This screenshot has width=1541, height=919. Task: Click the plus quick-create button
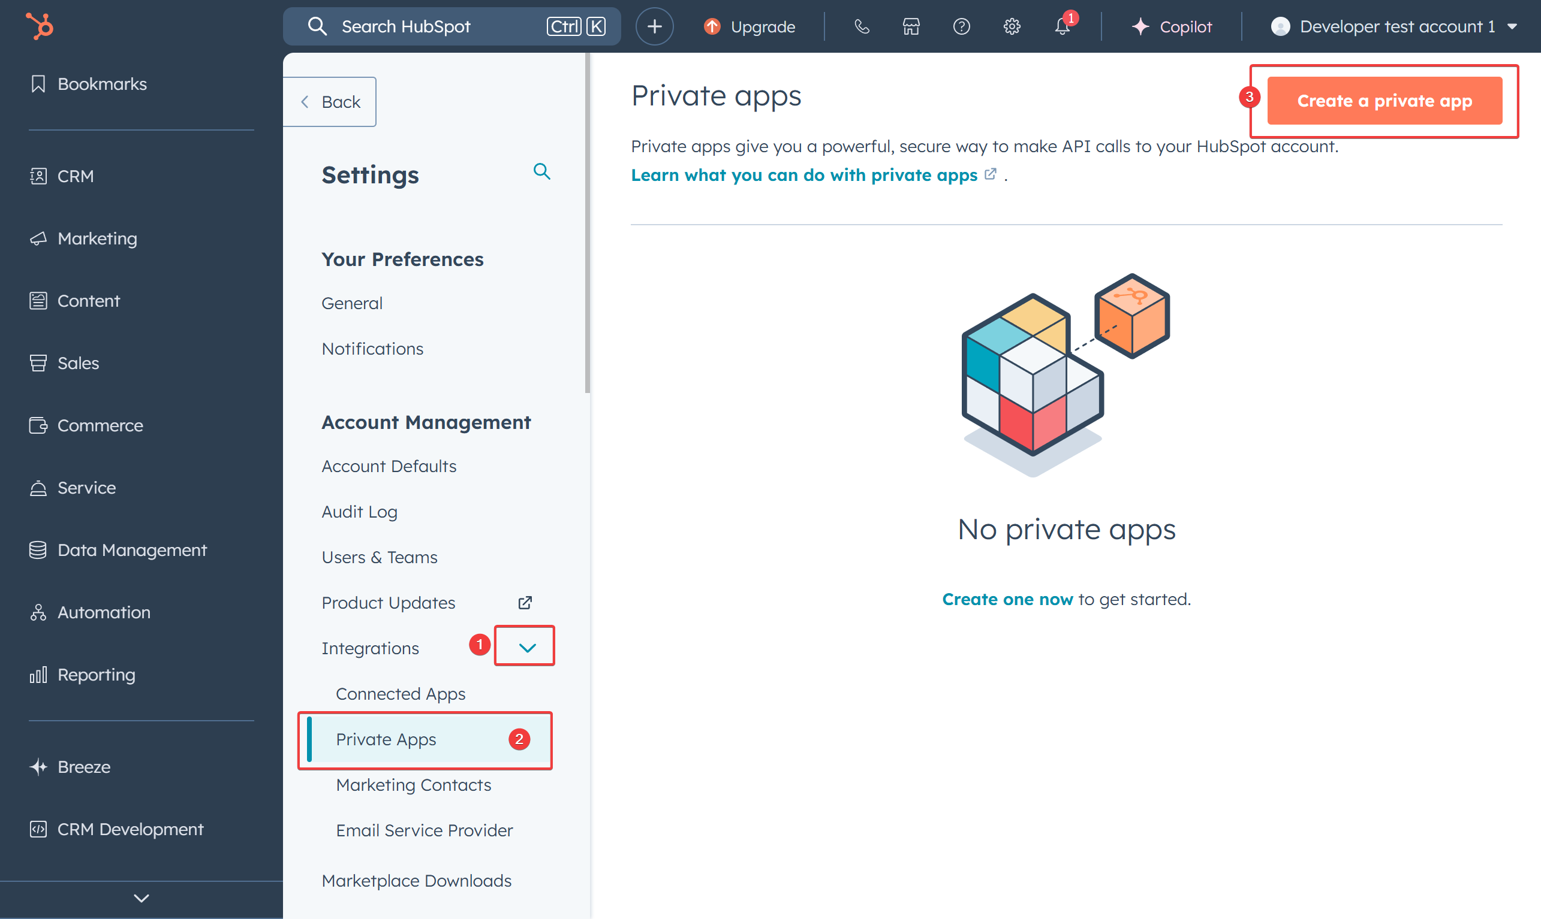(654, 26)
